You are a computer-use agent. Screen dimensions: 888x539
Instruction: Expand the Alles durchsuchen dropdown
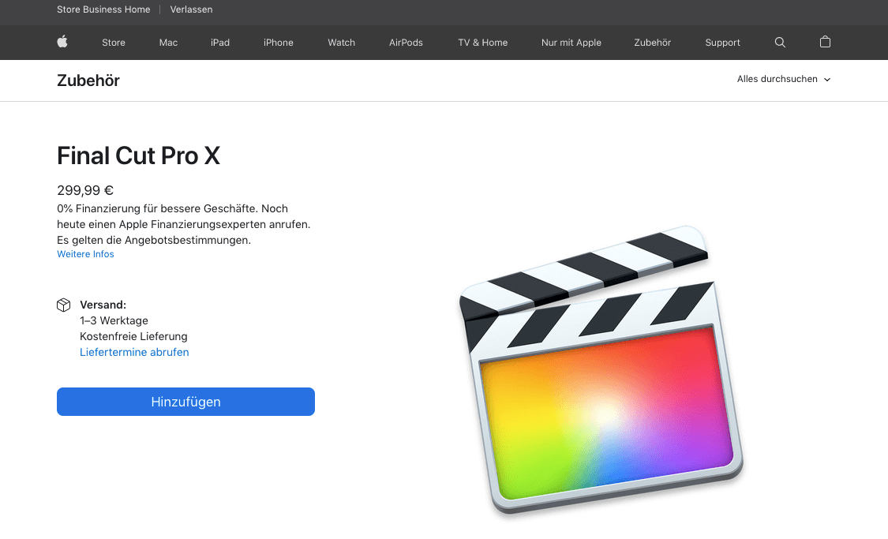[x=783, y=79]
